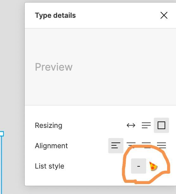
Task: Set text alignment to right
Action: click(x=146, y=145)
